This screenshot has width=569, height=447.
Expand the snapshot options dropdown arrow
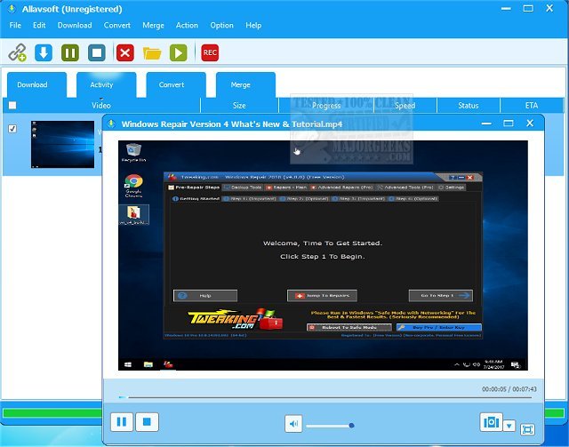(x=509, y=426)
